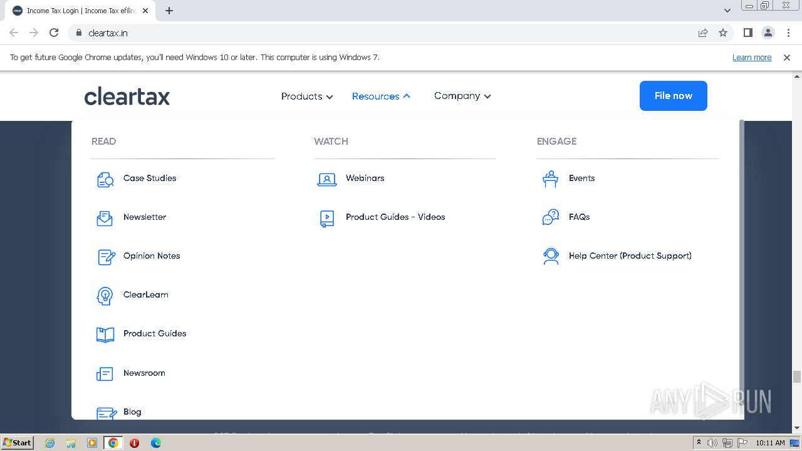Viewport: 802px width, 451px height.
Task: Share this page using the share icon
Action: (703, 33)
